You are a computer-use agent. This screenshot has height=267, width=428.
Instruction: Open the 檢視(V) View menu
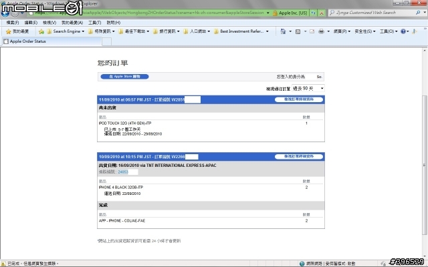[49, 23]
